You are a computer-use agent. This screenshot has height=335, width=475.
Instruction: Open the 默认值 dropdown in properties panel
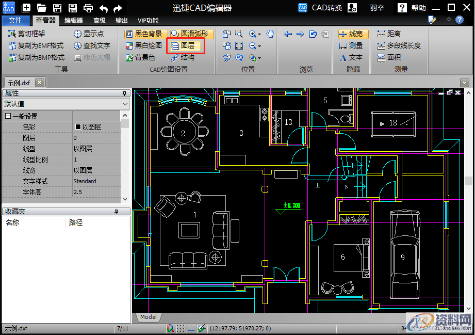(125, 104)
